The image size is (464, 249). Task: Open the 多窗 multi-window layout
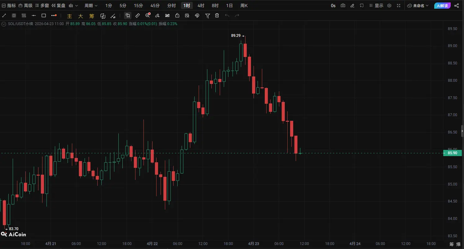[42, 6]
